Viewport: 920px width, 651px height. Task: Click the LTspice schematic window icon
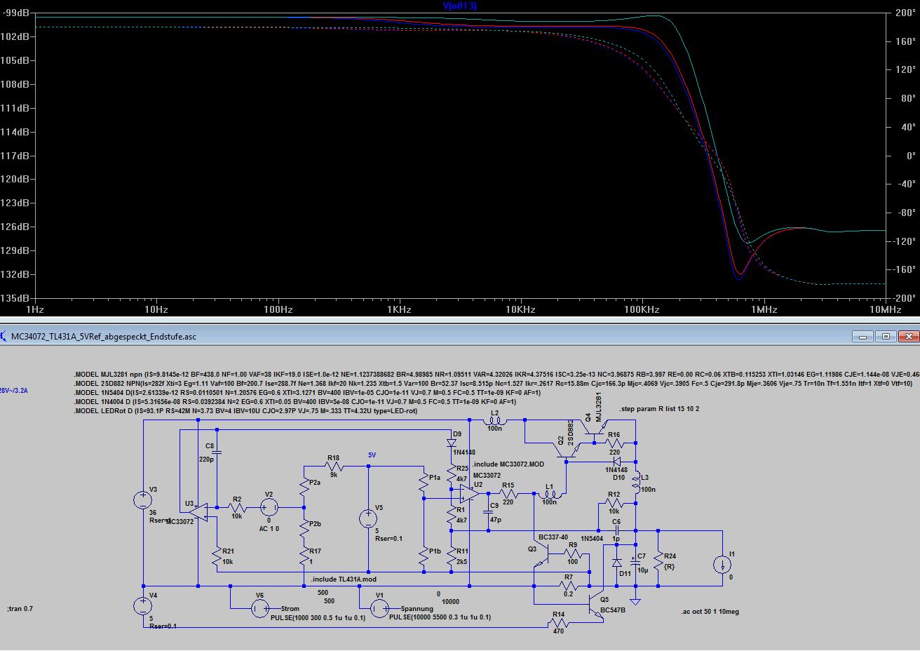point(6,336)
